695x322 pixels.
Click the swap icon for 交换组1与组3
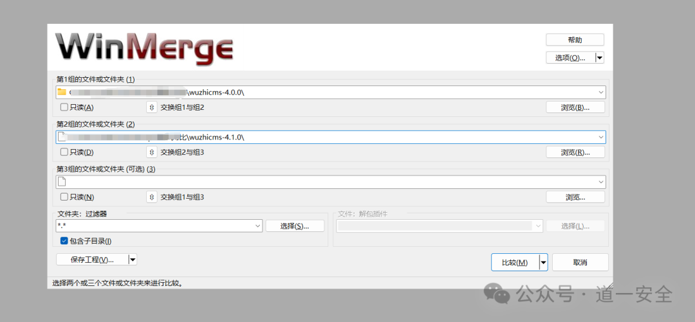pos(152,197)
